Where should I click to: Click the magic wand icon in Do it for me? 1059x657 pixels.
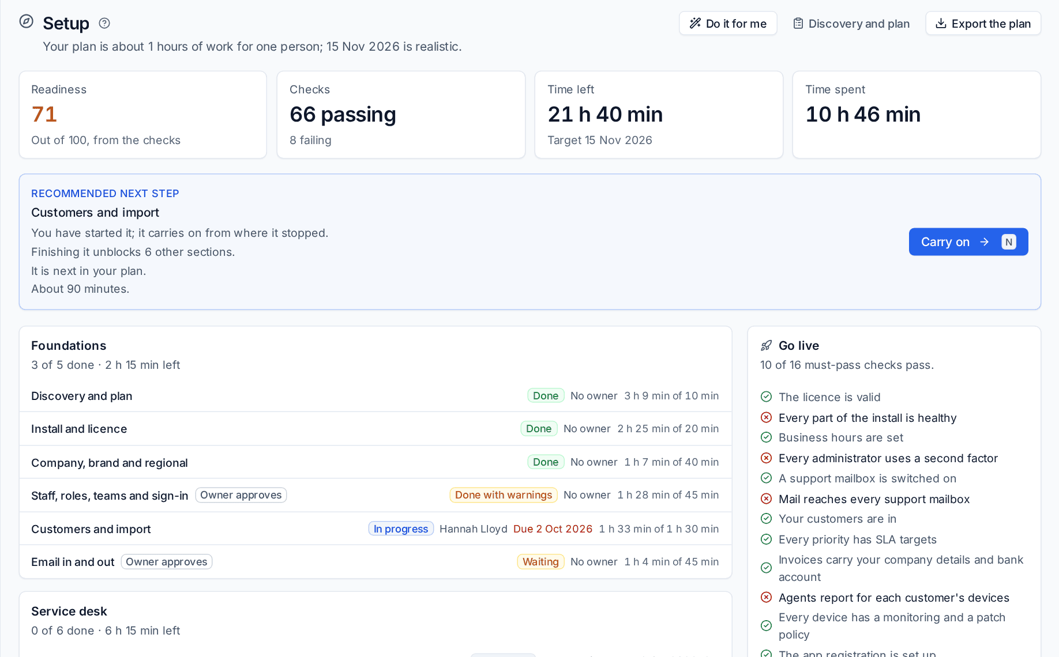pos(695,23)
